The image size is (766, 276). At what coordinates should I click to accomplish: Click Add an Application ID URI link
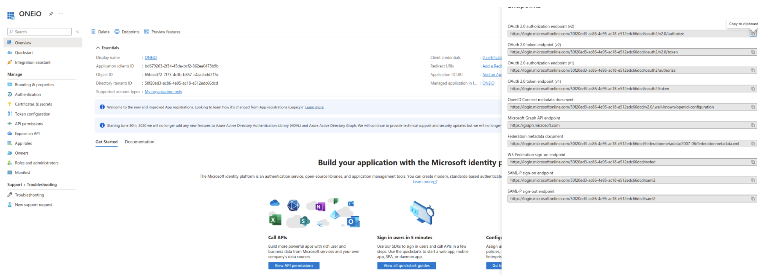[492, 75]
